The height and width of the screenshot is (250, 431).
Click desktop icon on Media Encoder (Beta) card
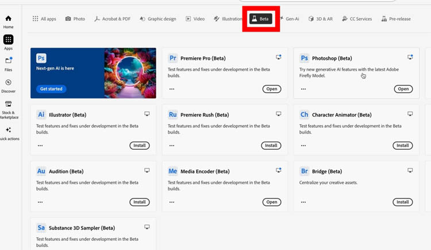click(x=279, y=170)
